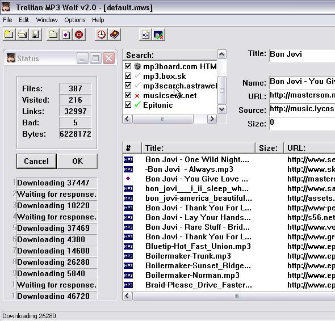Click the Source field with music.lycos URL
The image size is (335, 321).
[x=302, y=109]
